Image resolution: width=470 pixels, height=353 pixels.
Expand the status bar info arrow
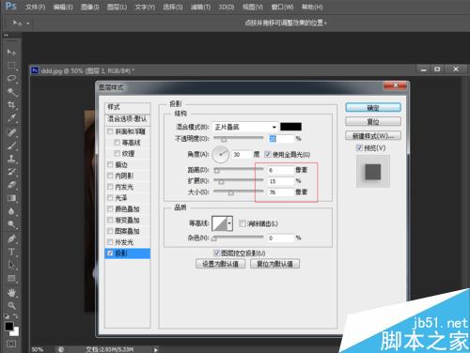coord(156,349)
